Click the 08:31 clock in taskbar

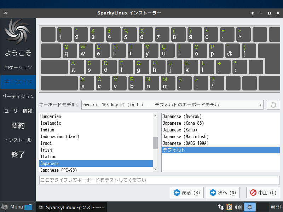(x=276, y=207)
